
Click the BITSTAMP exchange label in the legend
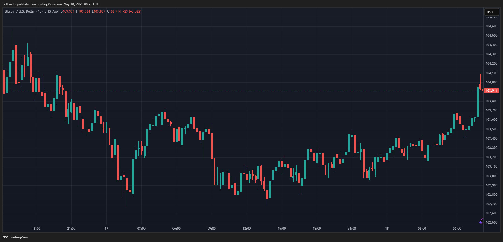[51, 11]
